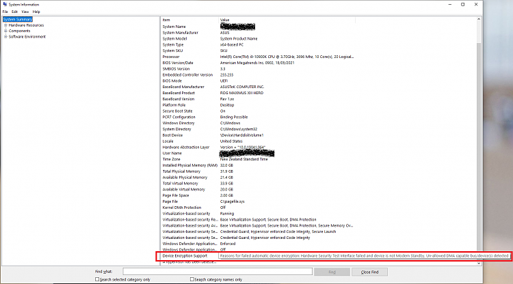This screenshot has height=284, width=513.
Task: Select the Kernel DMA Protection row
Action: click(258, 208)
